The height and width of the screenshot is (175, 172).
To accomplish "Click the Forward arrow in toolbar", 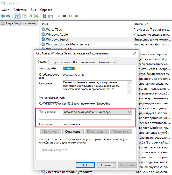I will click(9, 16).
